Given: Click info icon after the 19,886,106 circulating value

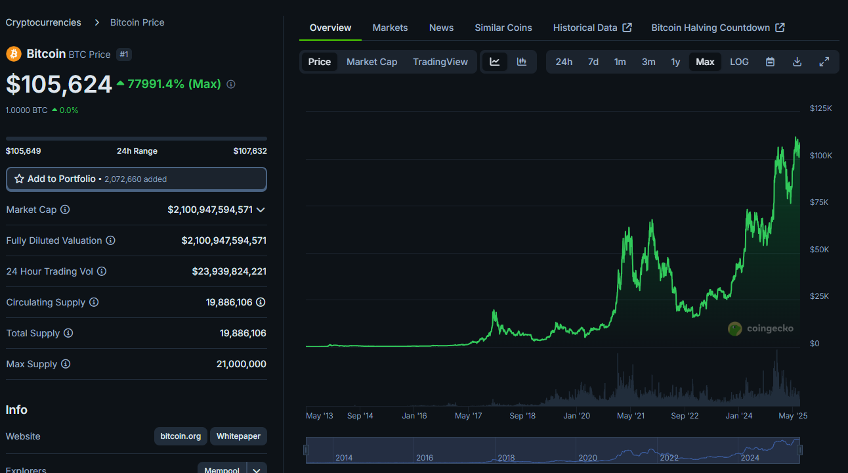Looking at the screenshot, I should (261, 302).
